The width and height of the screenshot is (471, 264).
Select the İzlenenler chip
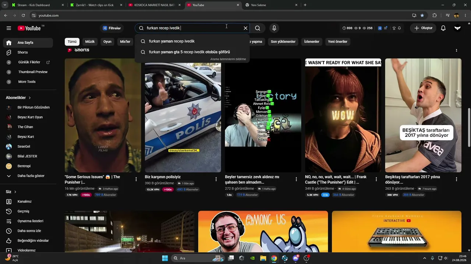coord(312,42)
